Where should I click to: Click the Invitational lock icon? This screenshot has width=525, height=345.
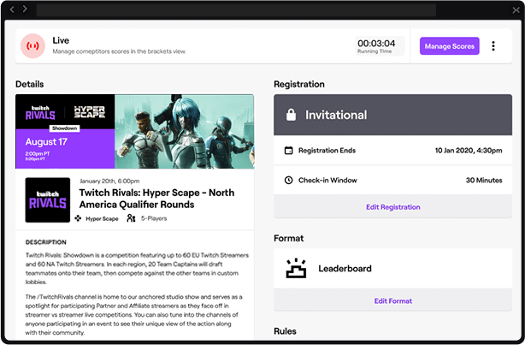point(291,115)
